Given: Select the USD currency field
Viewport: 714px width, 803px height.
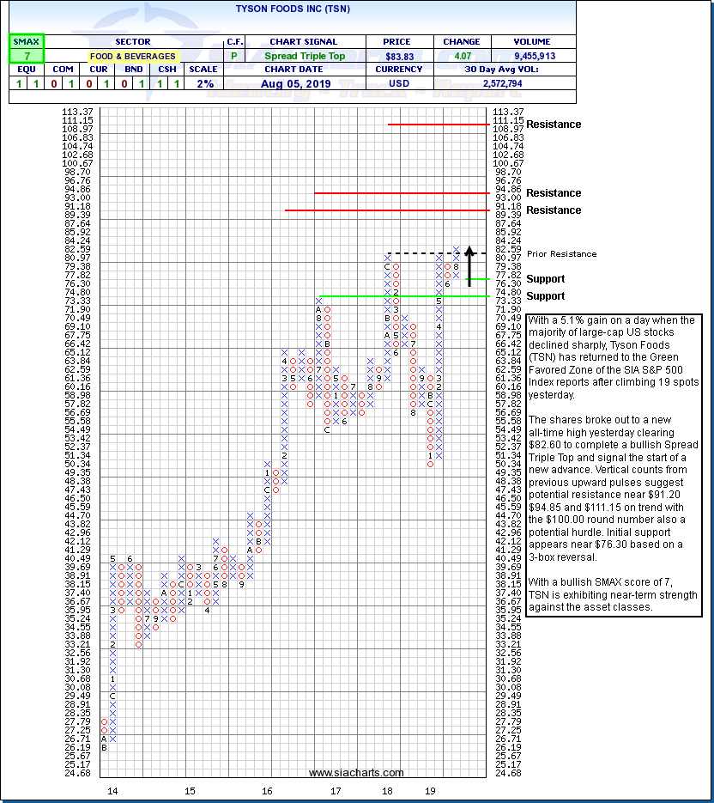Looking at the screenshot, I should point(399,83).
